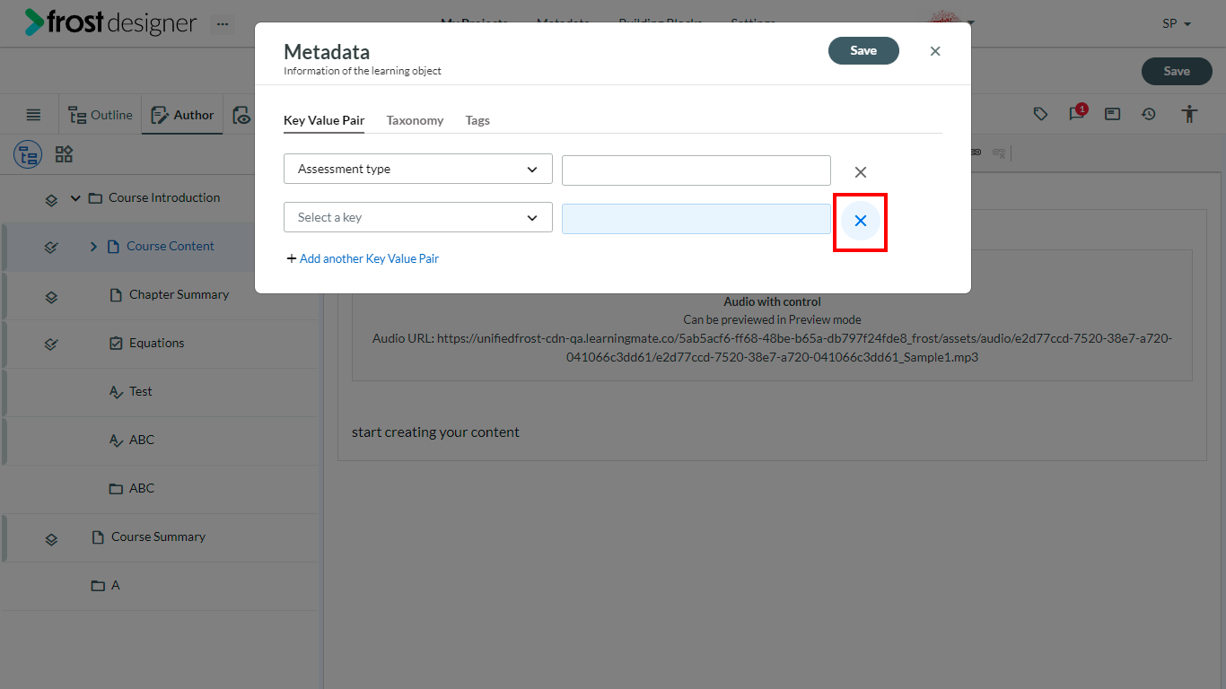This screenshot has height=689, width=1226.
Task: Click the highlighted empty value field
Action: 696,219
